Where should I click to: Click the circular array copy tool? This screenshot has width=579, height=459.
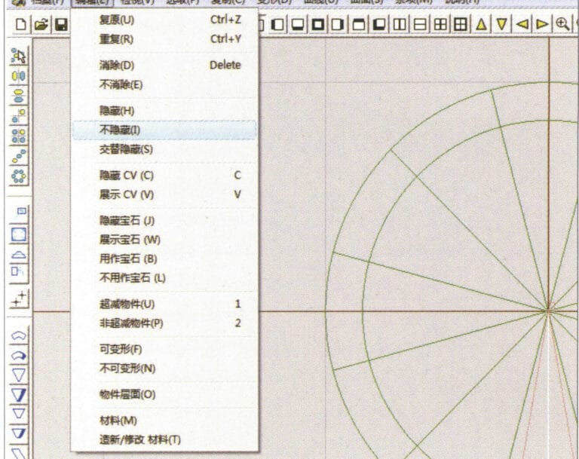click(x=18, y=176)
